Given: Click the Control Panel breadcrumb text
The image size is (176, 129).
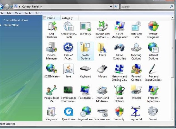Looking at the screenshot, I should [x=30, y=7].
